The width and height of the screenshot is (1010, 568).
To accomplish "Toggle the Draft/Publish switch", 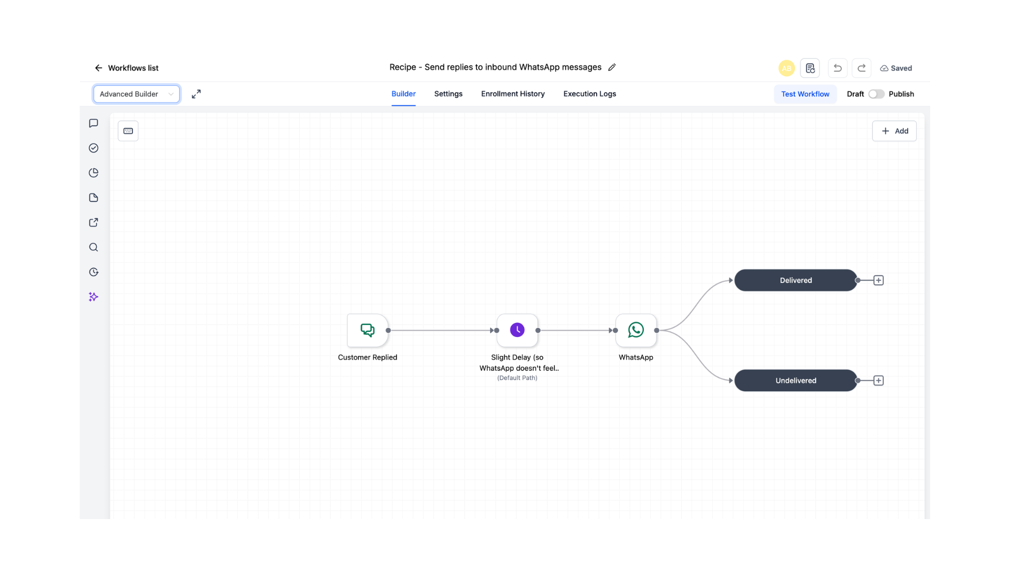I will [876, 94].
